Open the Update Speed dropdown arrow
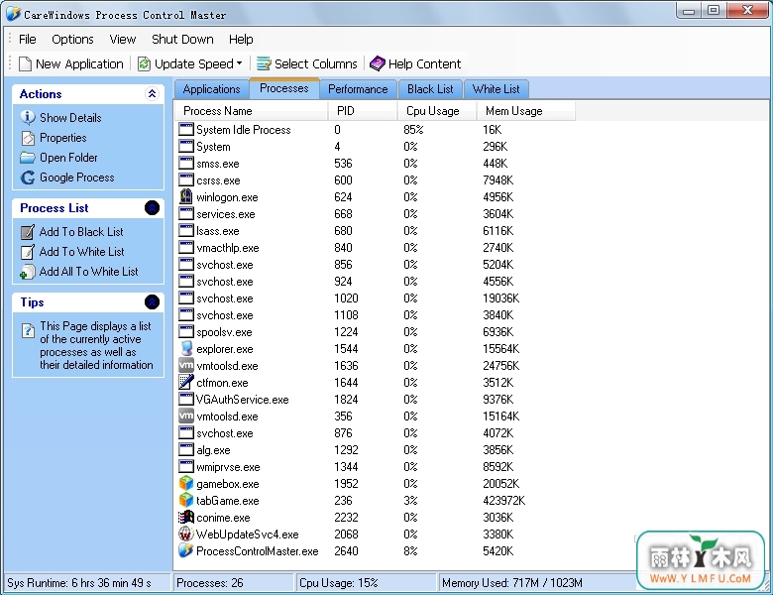Viewport: 773px width, 595px height. 239,63
